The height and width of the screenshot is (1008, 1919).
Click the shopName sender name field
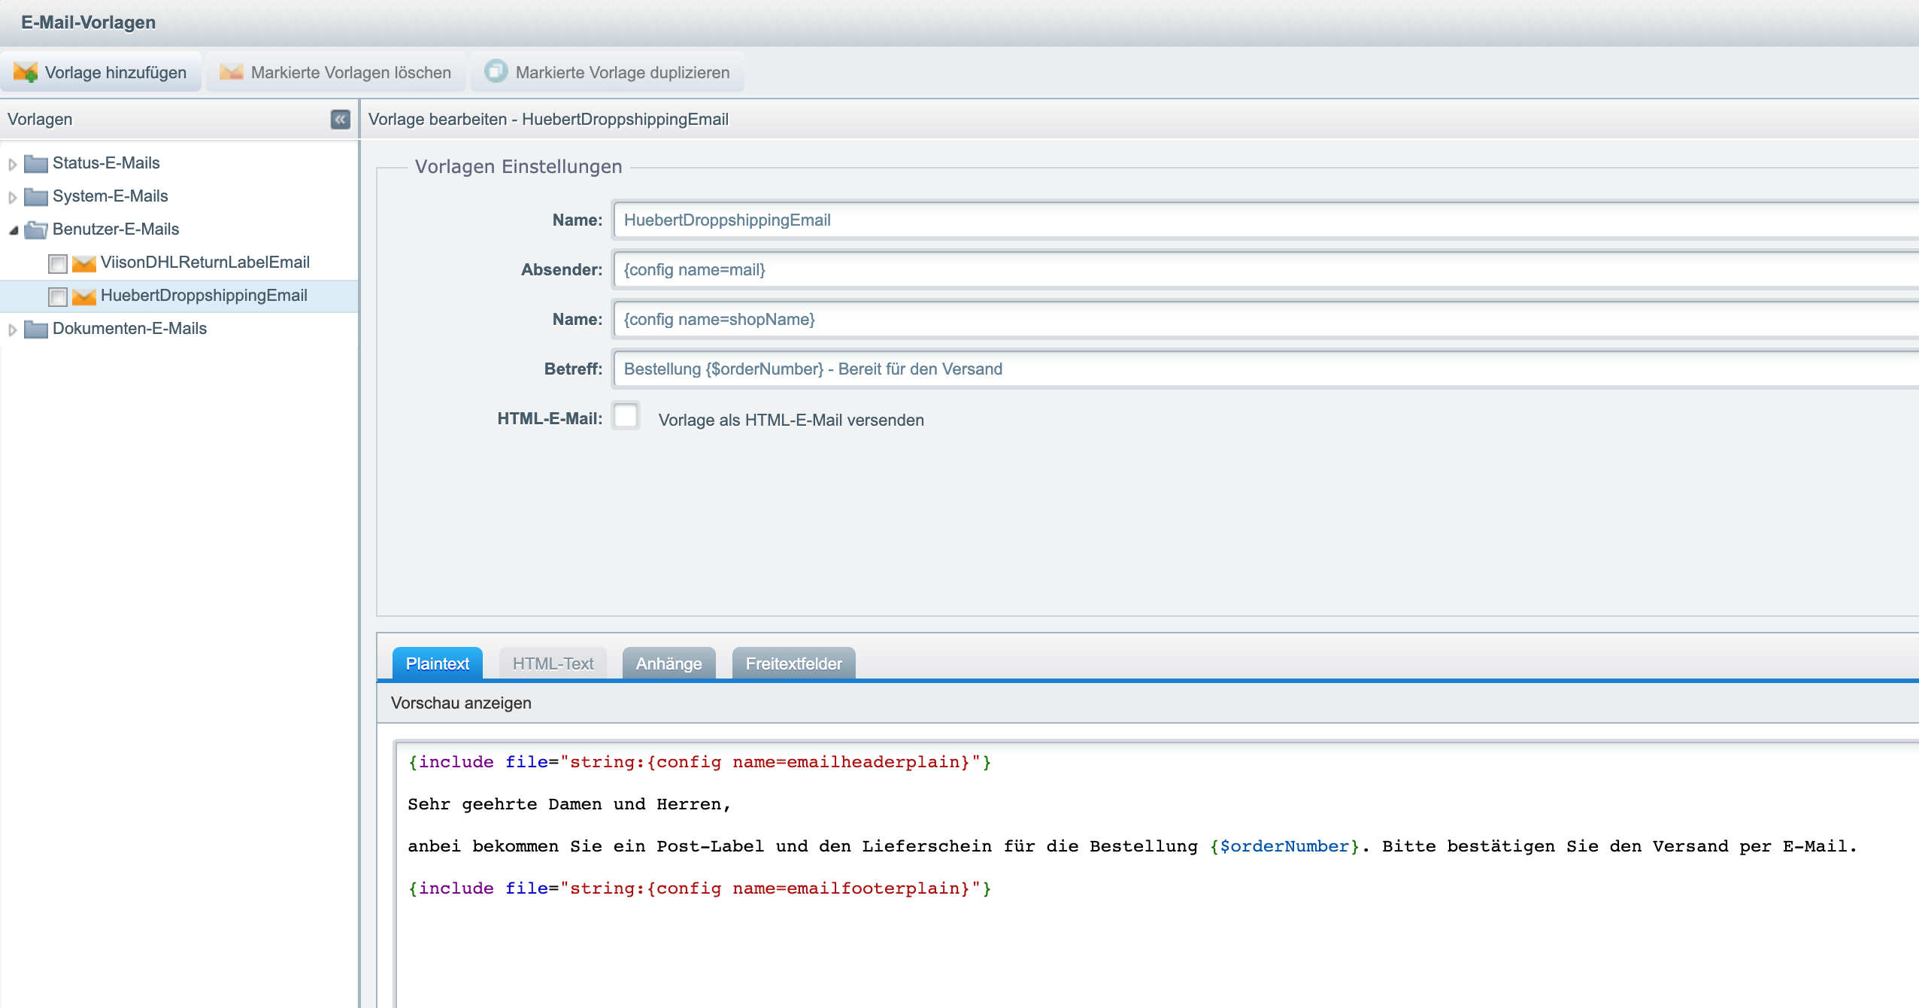(x=1266, y=319)
